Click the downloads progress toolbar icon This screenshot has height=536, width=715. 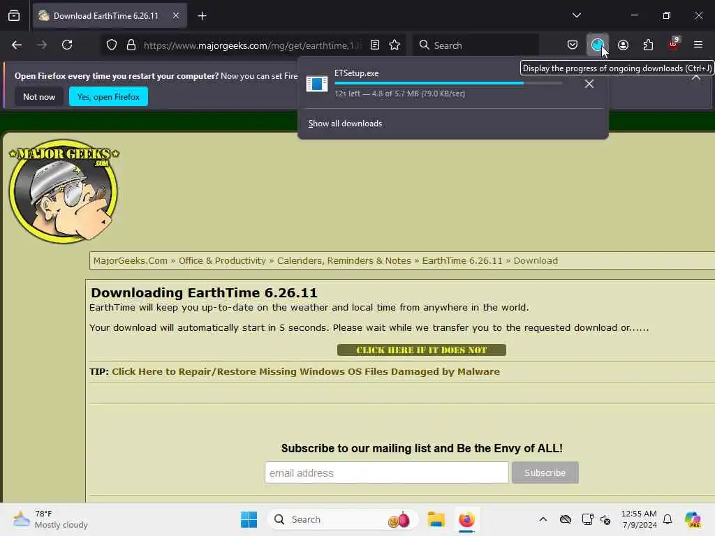(598, 45)
